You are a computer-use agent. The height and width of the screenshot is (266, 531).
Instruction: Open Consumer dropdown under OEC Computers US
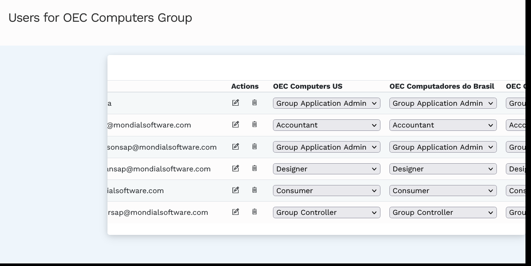coord(327,191)
